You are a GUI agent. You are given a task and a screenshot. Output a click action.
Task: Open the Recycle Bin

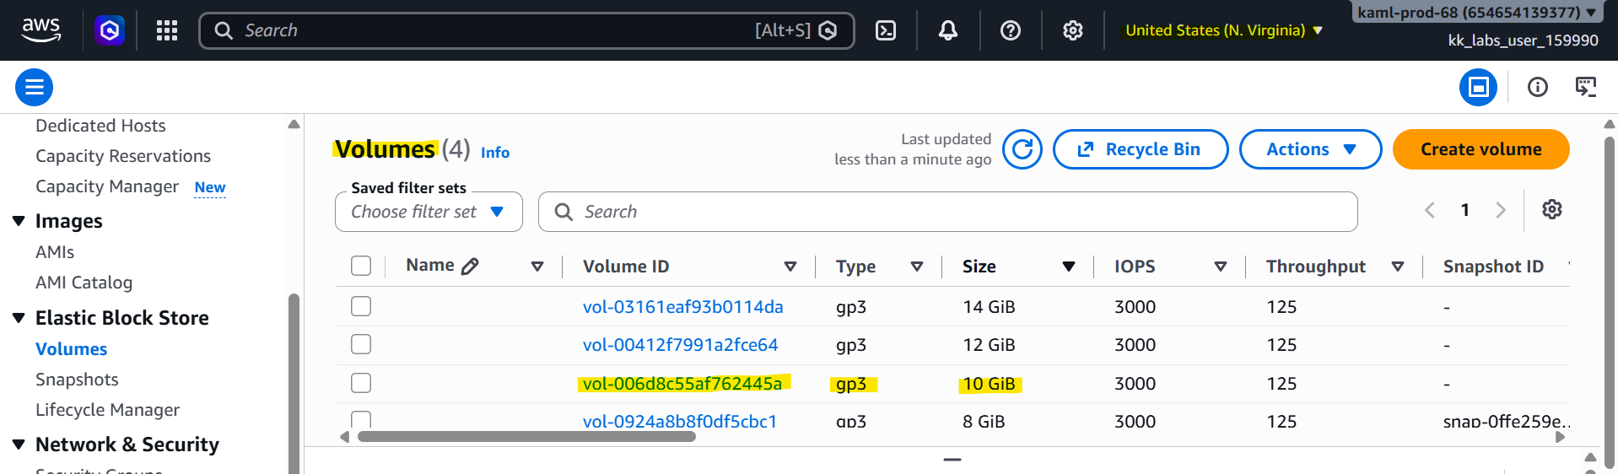coord(1141,149)
